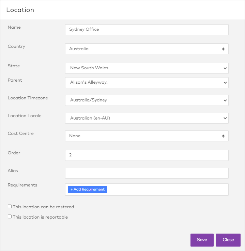Click the Name field containing Sydney Office
The width and height of the screenshot is (245, 251).
tap(147, 29)
